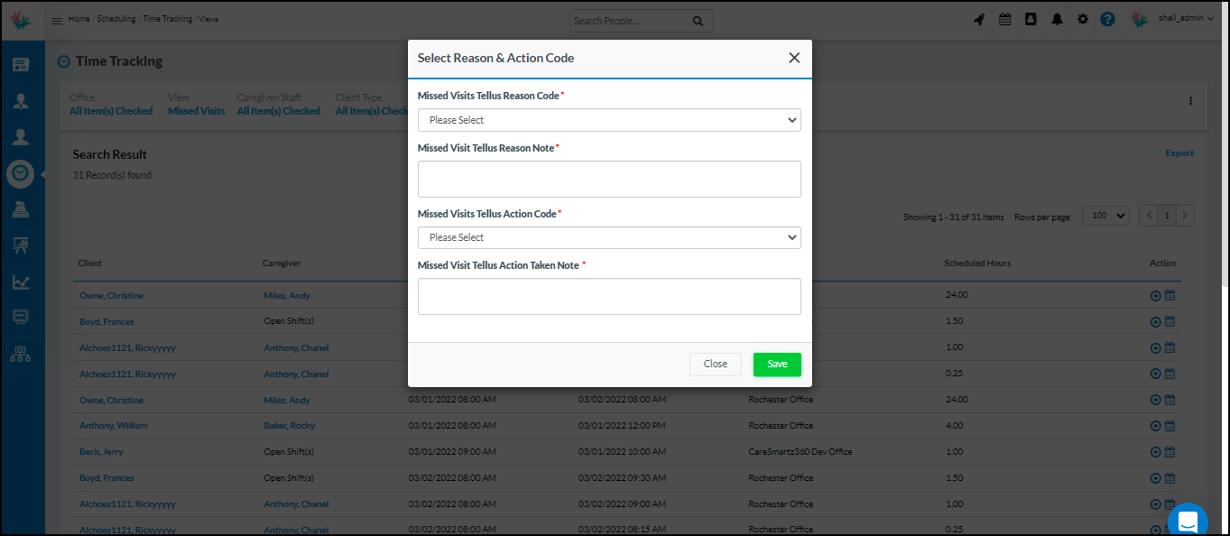Viewport: 1230px width, 536px height.
Task: Click the clock action icon on Owne, Christine row
Action: tap(1154, 295)
